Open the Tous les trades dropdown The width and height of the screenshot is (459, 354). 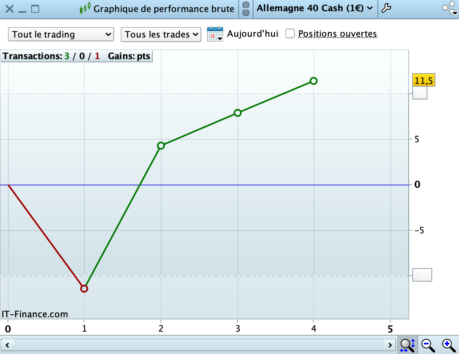pyautogui.click(x=161, y=34)
